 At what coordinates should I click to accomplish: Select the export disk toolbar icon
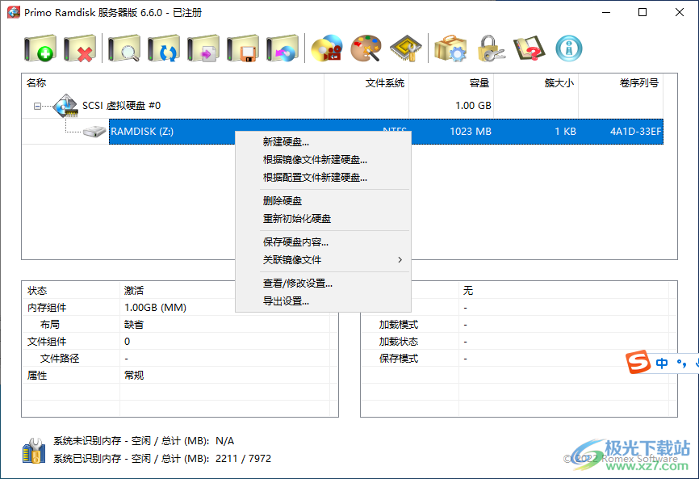point(201,47)
